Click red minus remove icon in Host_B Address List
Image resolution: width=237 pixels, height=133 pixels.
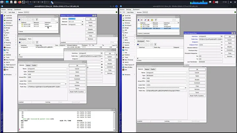point(142,20)
